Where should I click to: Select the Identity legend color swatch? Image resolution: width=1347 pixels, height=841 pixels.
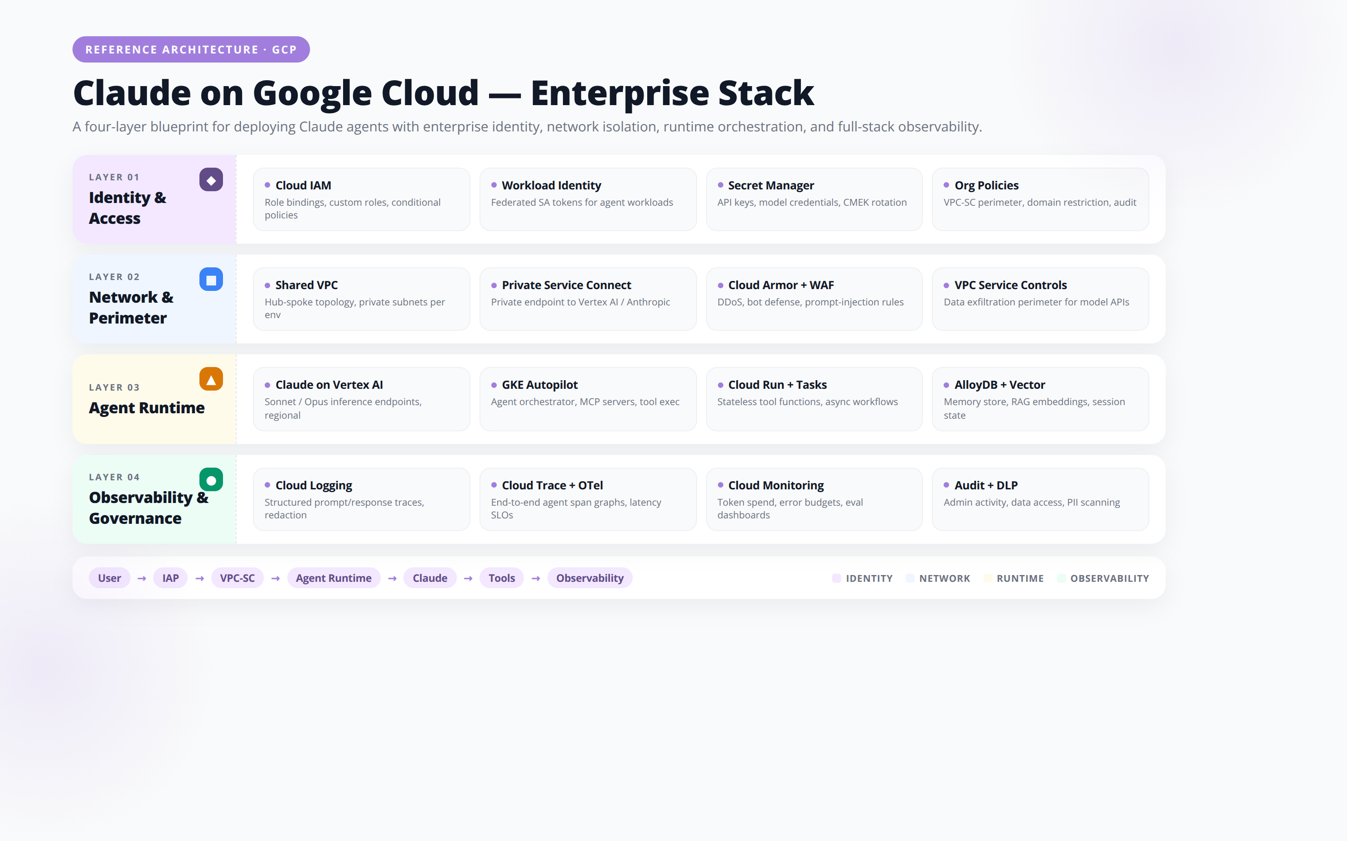836,578
